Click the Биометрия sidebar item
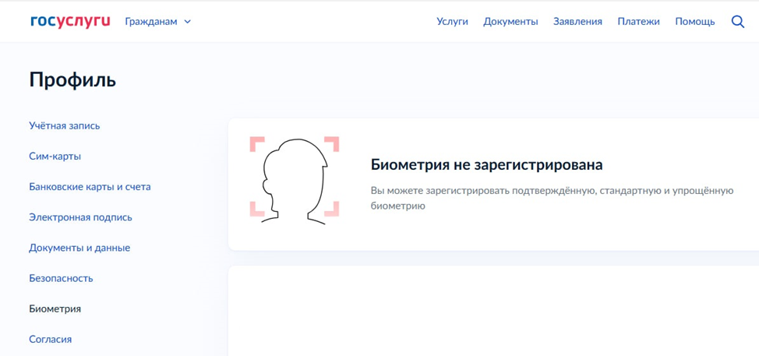The image size is (759, 356). (x=55, y=308)
